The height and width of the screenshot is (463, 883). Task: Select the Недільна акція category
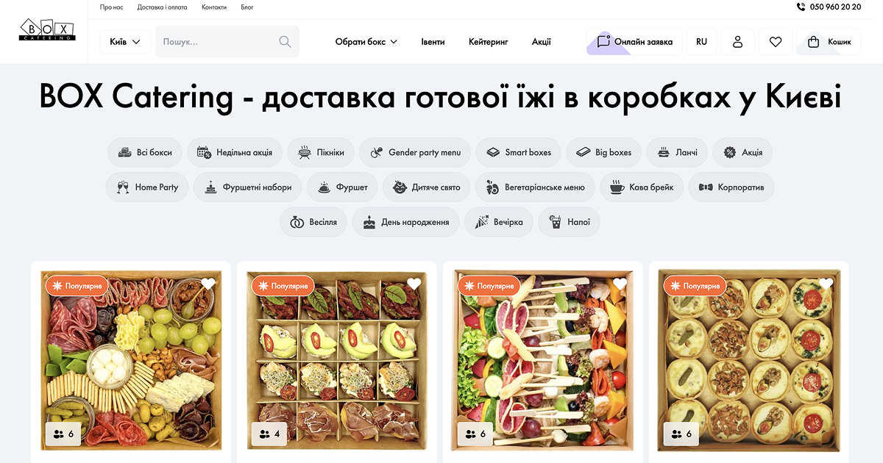pyautogui.click(x=235, y=152)
